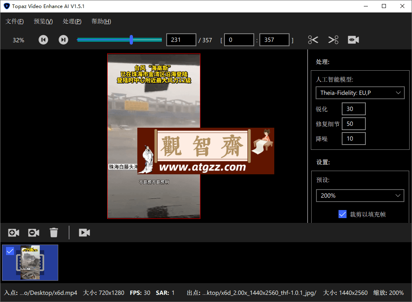Click the trim start field showing 0
The image size is (412, 302).
[x=239, y=40]
